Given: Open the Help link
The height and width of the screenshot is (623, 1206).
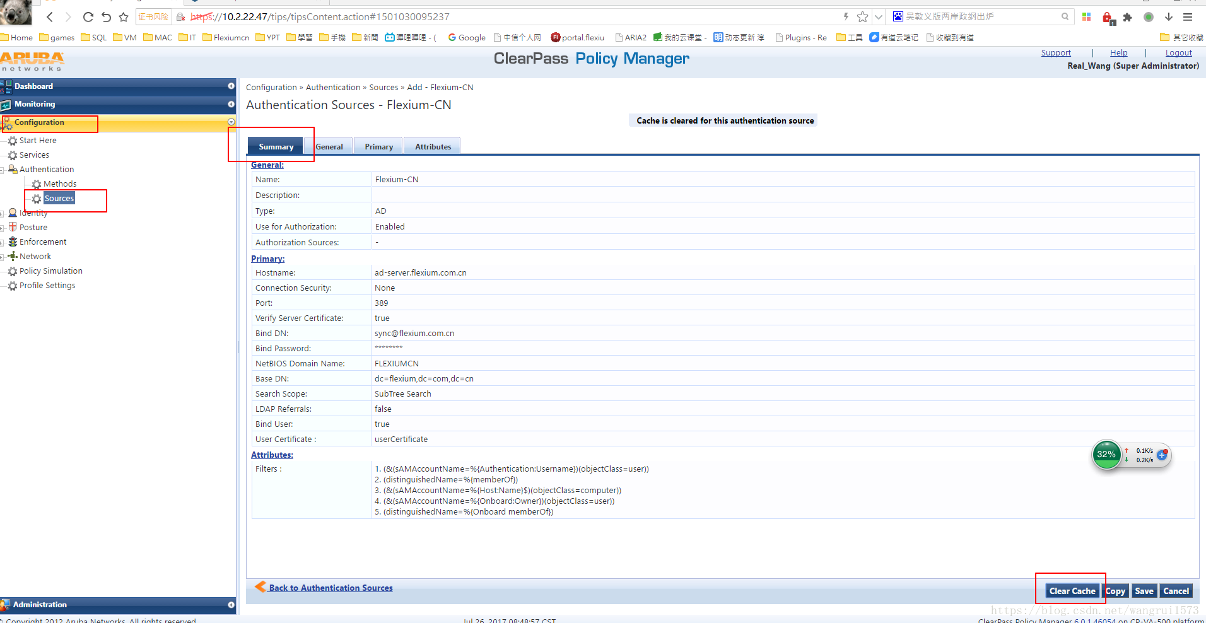Looking at the screenshot, I should pos(1119,53).
